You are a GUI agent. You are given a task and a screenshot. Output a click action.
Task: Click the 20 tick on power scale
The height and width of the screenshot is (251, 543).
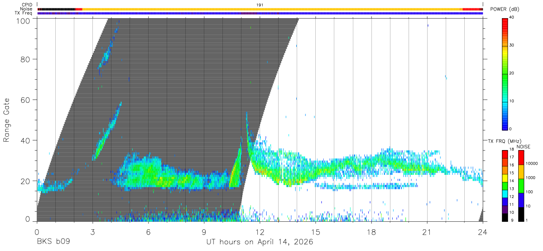tap(512, 73)
